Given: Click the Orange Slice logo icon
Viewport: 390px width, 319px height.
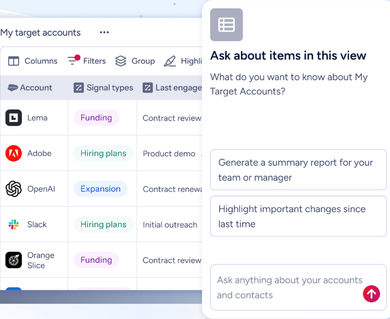Looking at the screenshot, I should 14,260.
